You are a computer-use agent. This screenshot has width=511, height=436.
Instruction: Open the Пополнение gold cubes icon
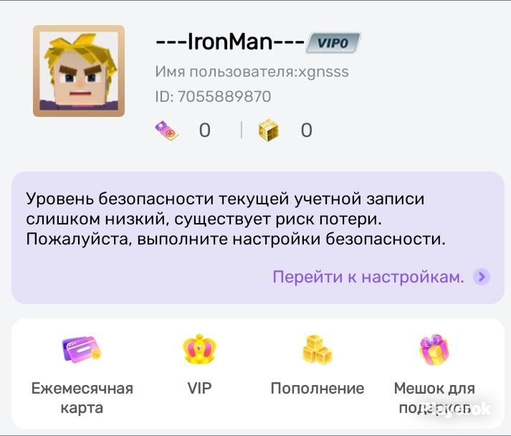(x=317, y=349)
